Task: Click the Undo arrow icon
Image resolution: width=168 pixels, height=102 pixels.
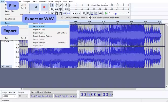Action: coord(74,13)
